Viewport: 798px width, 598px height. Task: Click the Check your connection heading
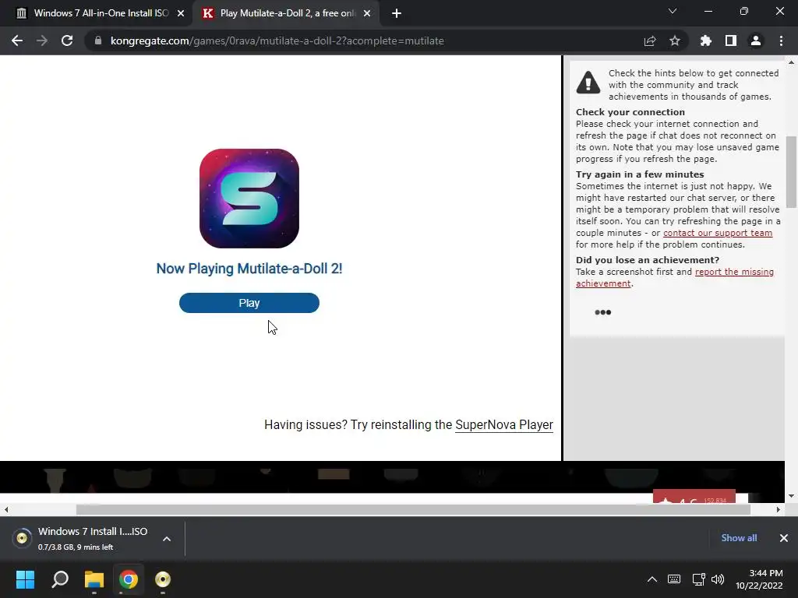pyautogui.click(x=630, y=112)
